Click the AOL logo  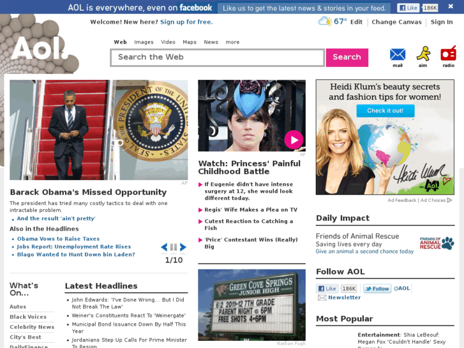tap(40, 48)
